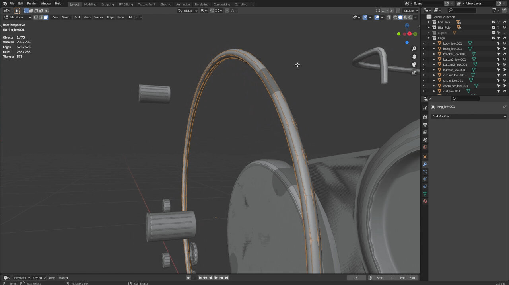Open the Render properties tab
Screen dimensions: 509x285
(425, 117)
